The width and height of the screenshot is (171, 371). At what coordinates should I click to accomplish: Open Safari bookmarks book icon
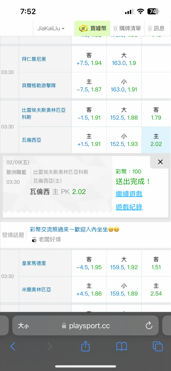122,347
